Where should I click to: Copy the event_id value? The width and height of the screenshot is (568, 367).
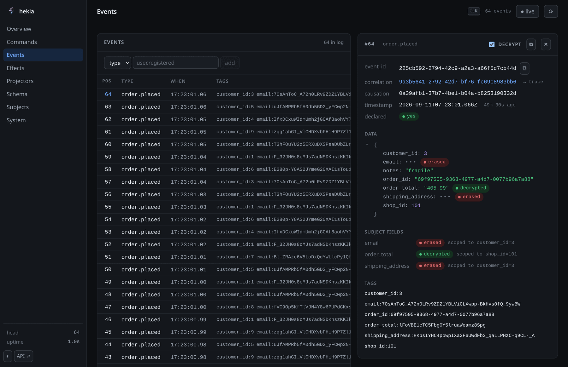(524, 68)
